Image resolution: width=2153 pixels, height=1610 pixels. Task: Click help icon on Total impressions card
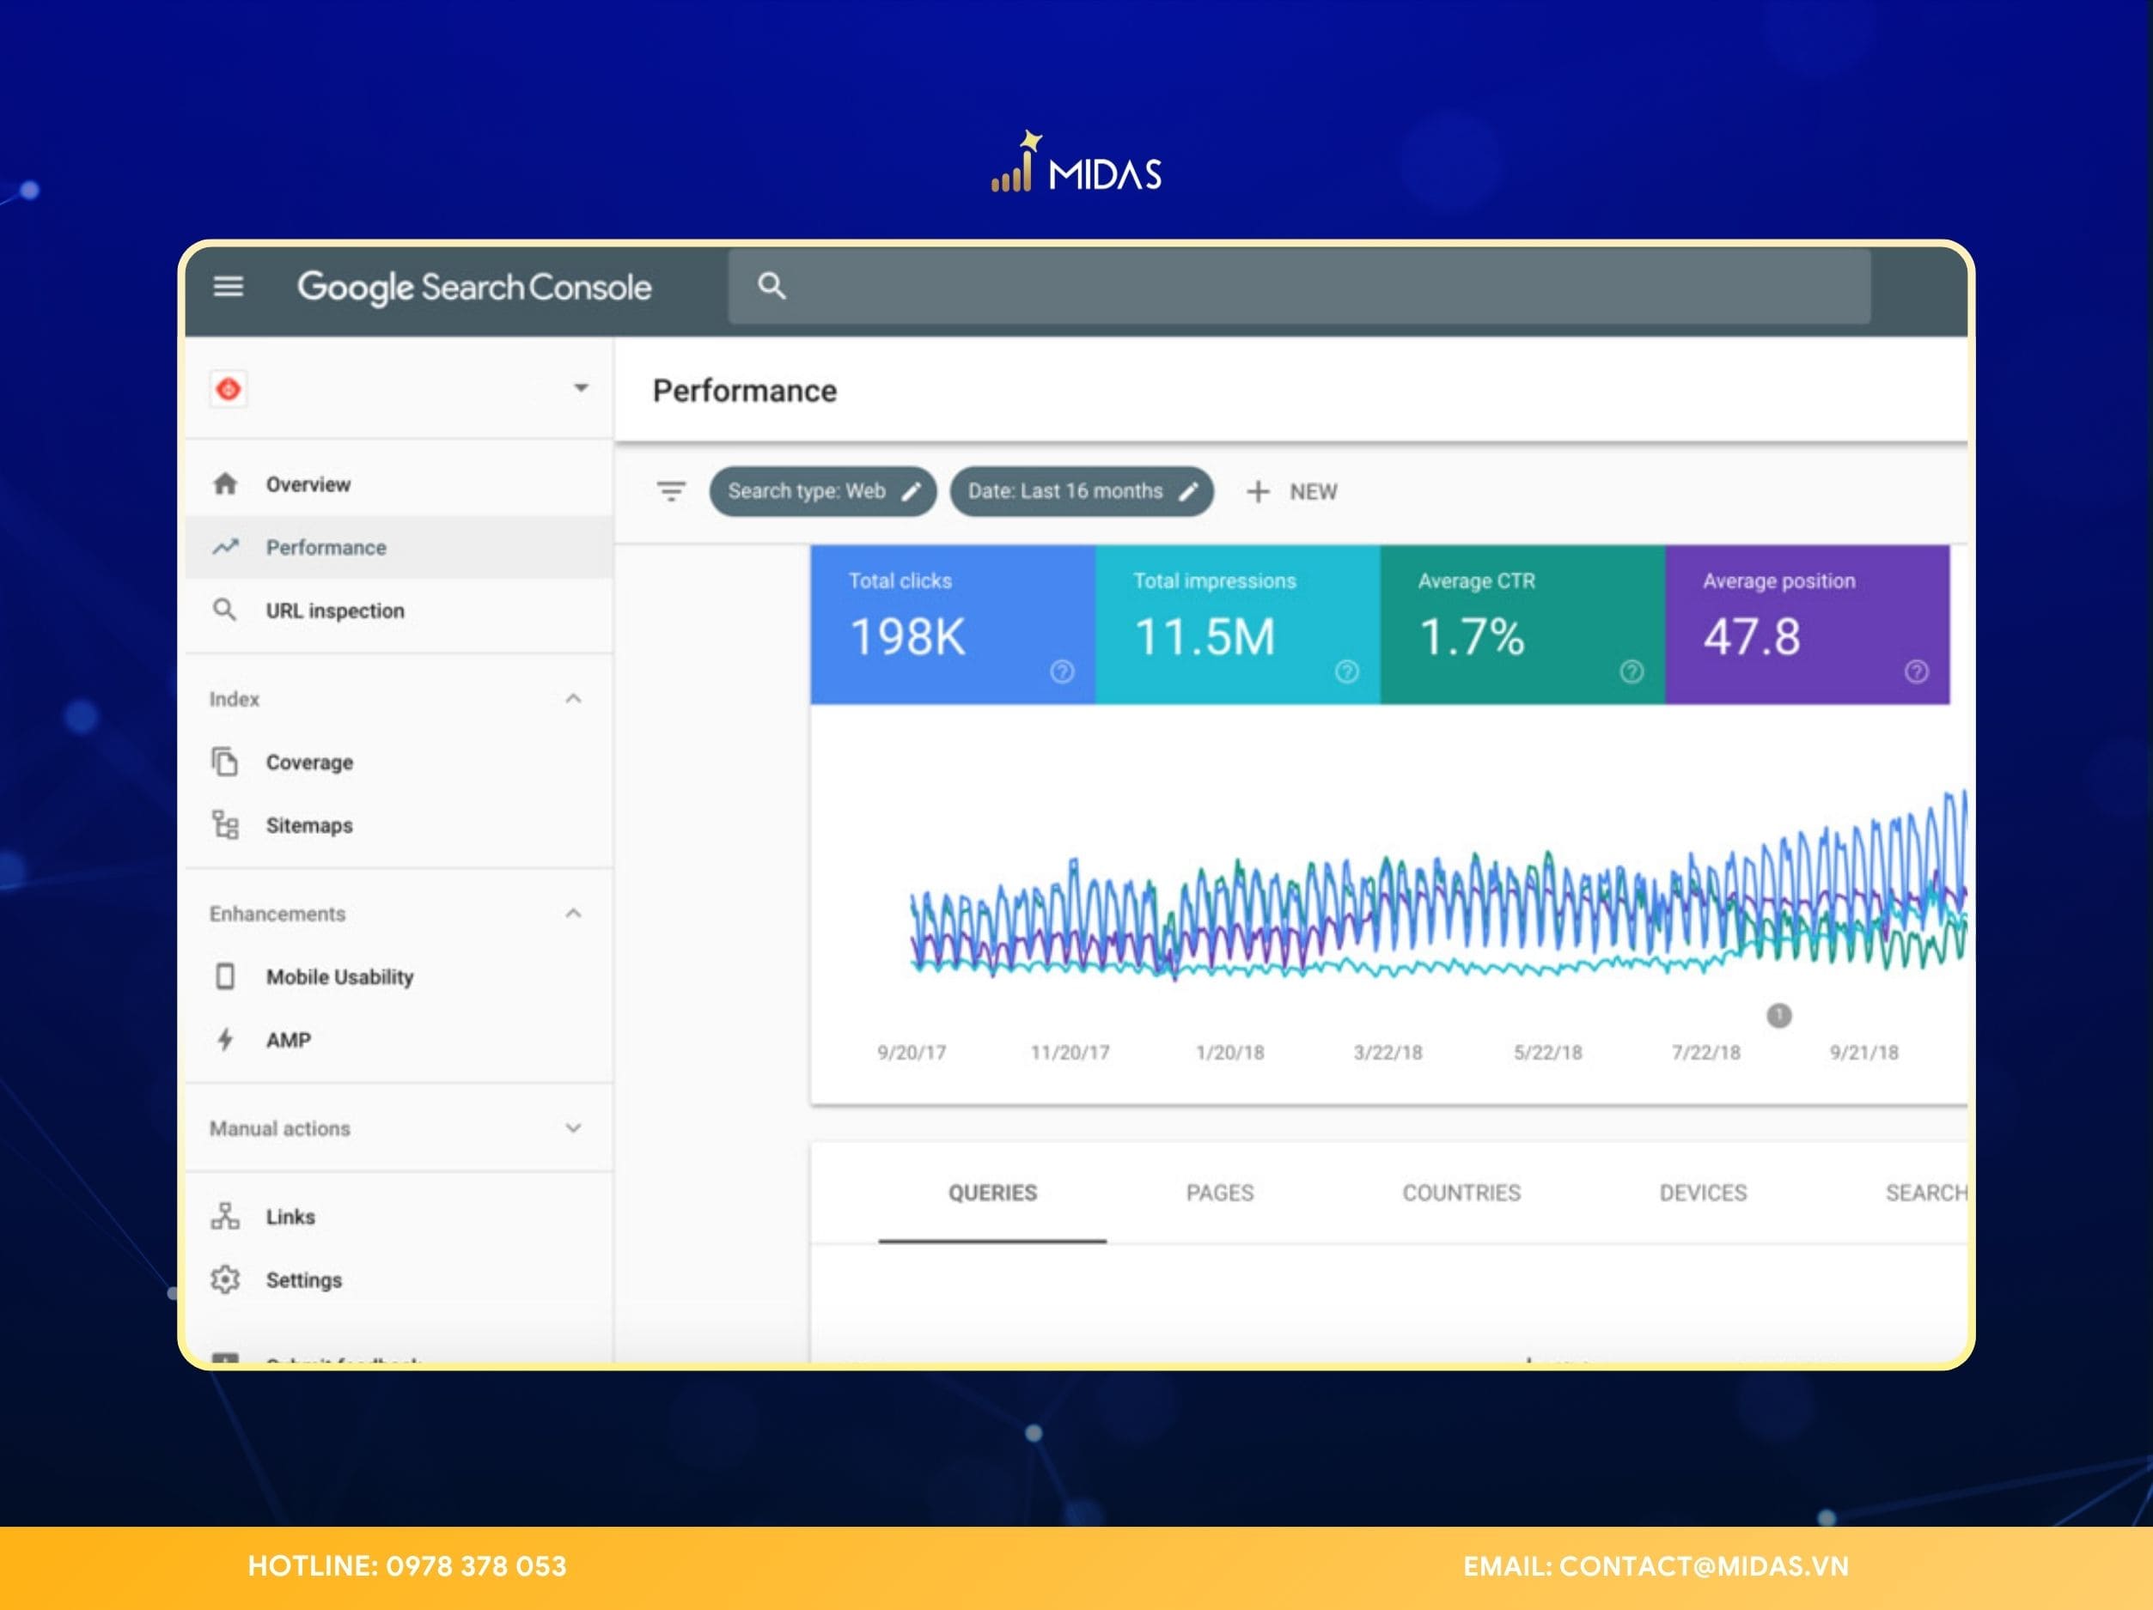coord(1347,671)
